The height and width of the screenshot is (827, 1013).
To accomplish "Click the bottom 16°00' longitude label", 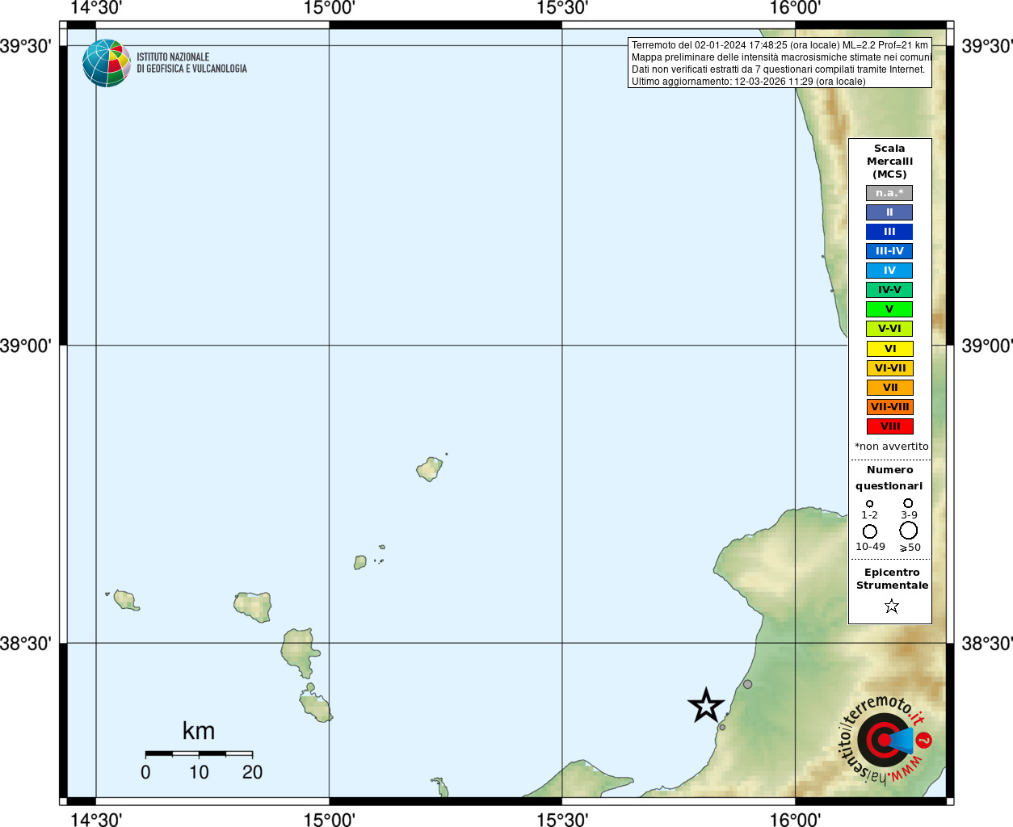I will pos(795,820).
